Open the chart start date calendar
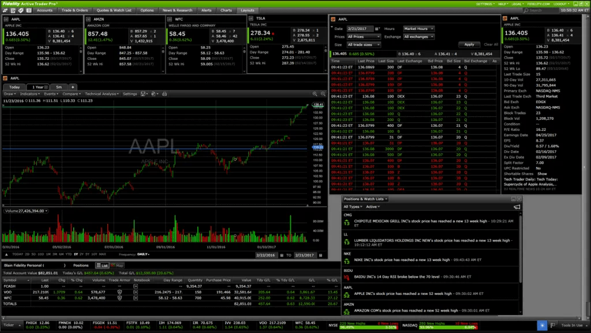The image size is (591, 333). click(282, 255)
